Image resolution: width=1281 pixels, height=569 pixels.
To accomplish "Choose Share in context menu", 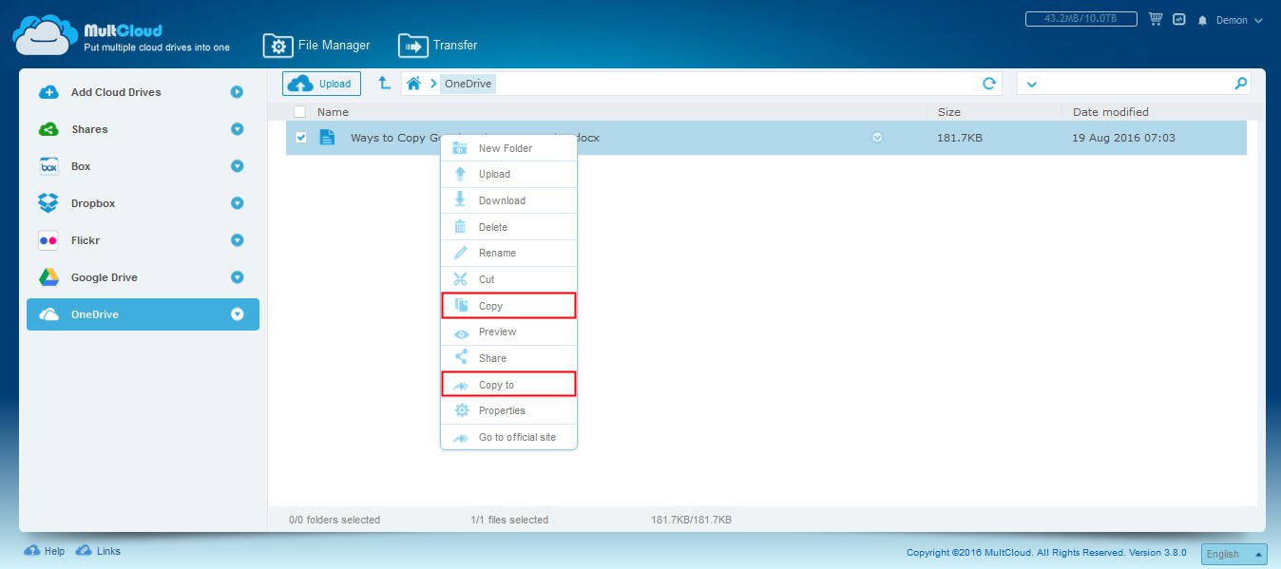I will (508, 358).
